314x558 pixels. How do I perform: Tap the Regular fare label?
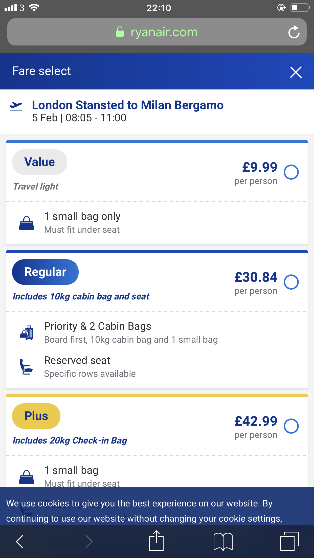[x=45, y=272]
